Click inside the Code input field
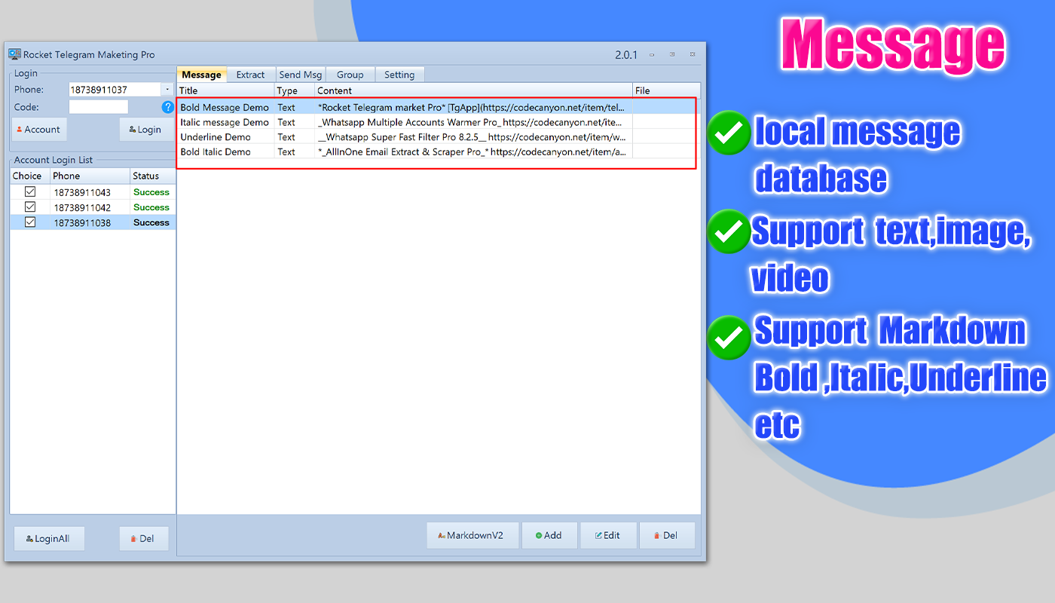The width and height of the screenshot is (1055, 603). (x=99, y=106)
